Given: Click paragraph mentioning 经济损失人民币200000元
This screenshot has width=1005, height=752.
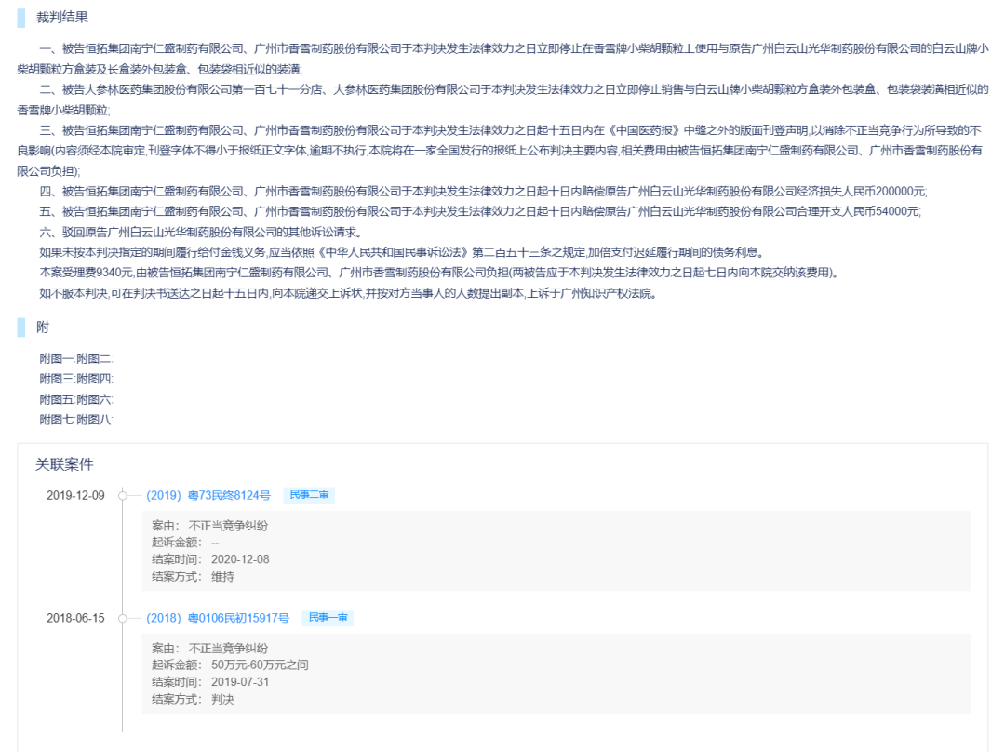Looking at the screenshot, I should pyautogui.click(x=483, y=192).
